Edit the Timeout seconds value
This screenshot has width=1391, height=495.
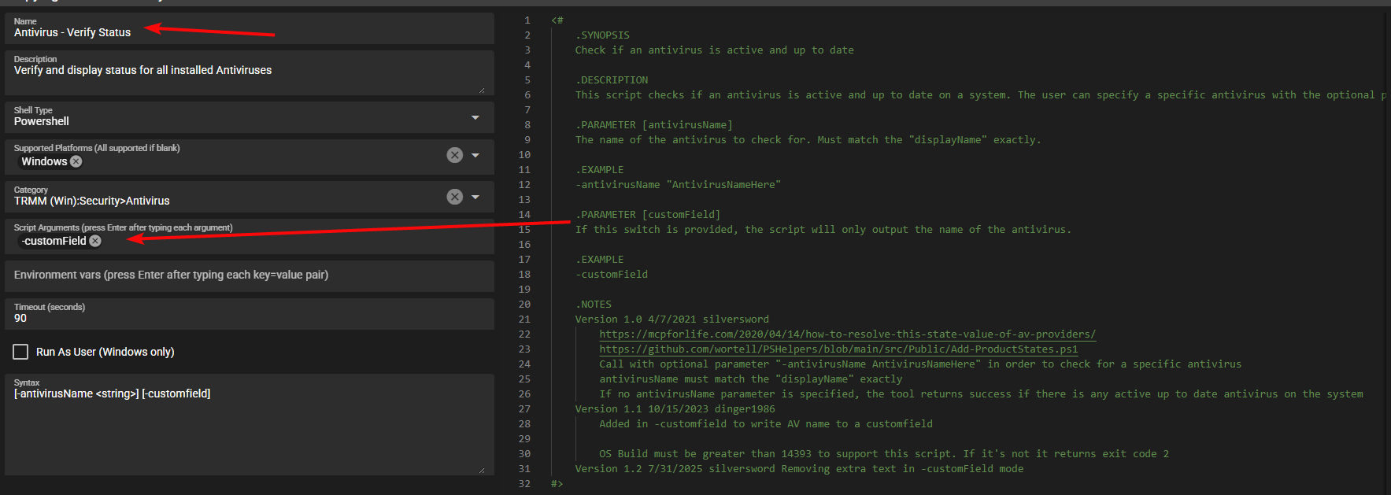pos(250,313)
